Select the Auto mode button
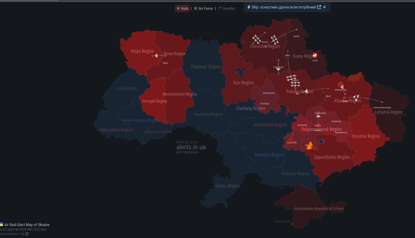The height and width of the screenshot is (238, 415). pos(182,8)
